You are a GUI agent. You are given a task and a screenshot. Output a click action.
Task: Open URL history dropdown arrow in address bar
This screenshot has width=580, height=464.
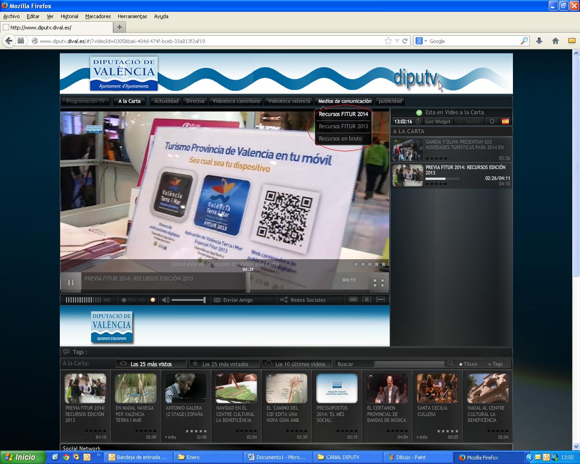(x=397, y=41)
